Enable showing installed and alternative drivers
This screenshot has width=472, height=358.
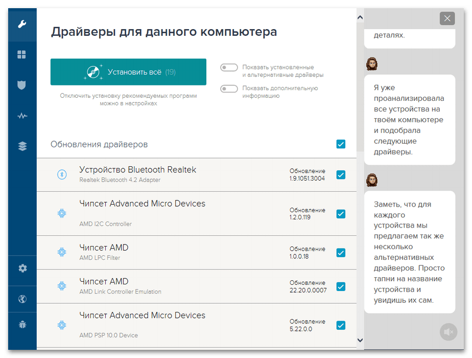pyautogui.click(x=229, y=68)
